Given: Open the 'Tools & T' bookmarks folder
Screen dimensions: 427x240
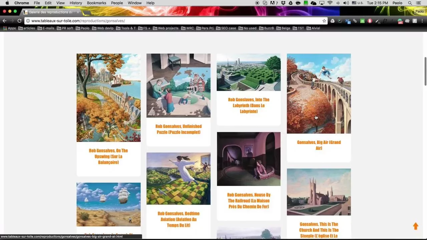Looking at the screenshot, I should coord(126,28).
